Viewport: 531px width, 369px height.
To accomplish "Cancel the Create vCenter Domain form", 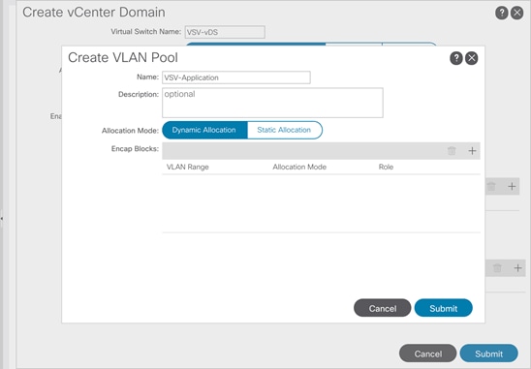I will pos(427,354).
